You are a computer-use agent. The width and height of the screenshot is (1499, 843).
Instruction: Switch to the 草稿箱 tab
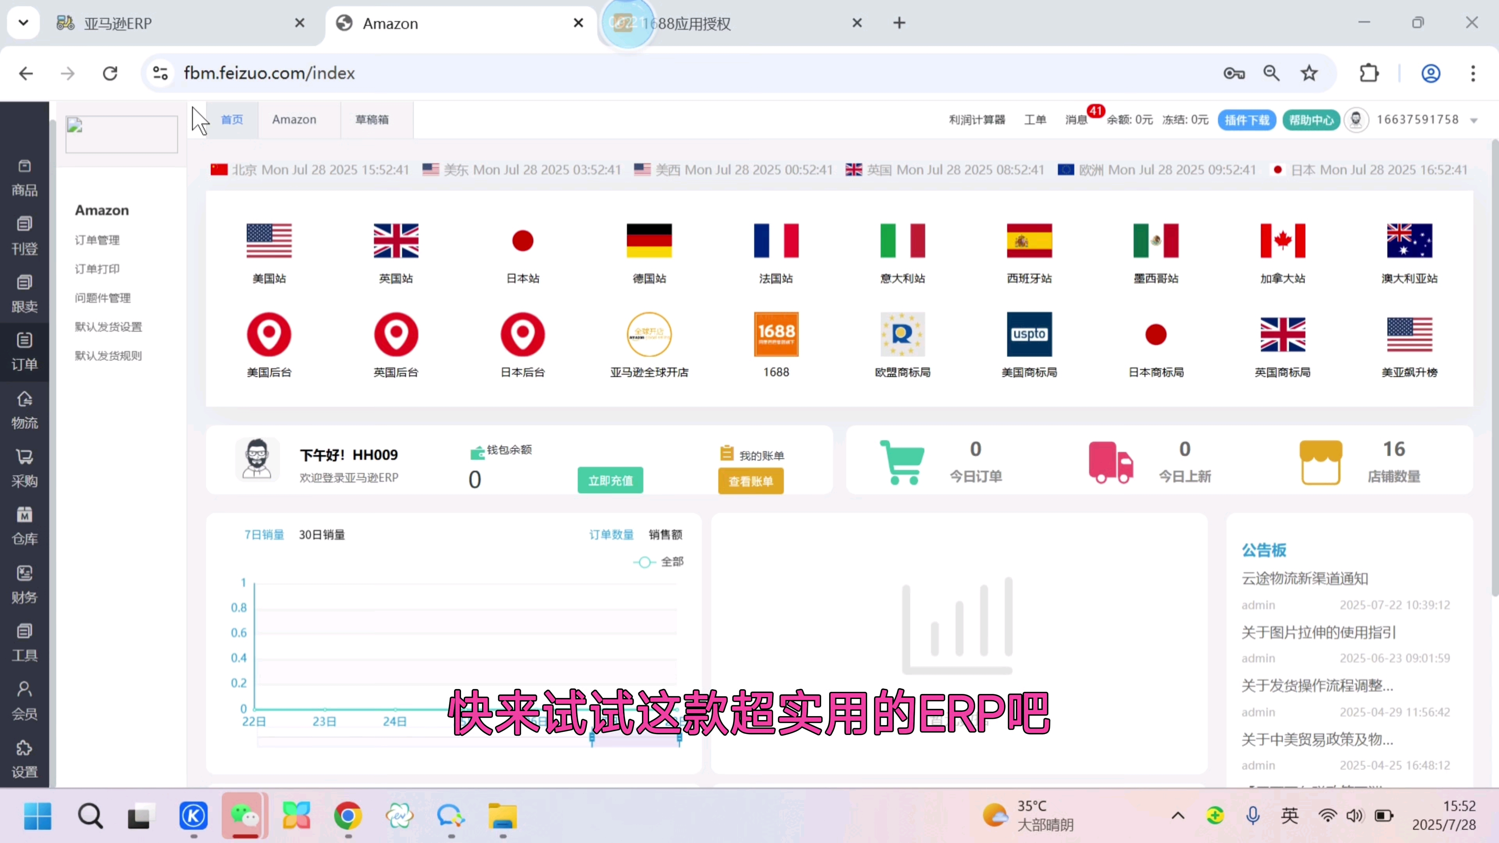pos(372,120)
